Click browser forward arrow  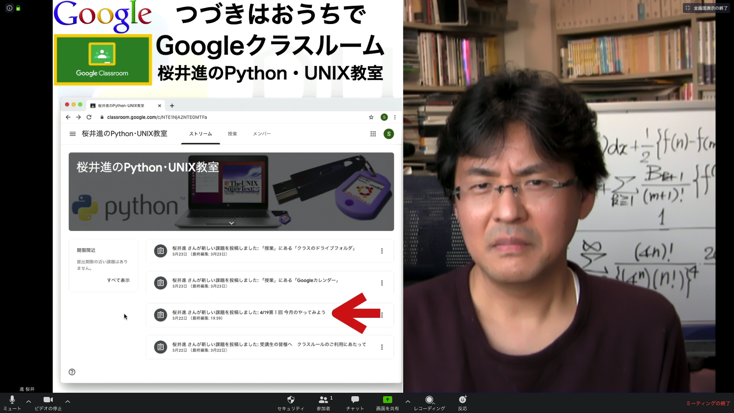pyautogui.click(x=78, y=117)
